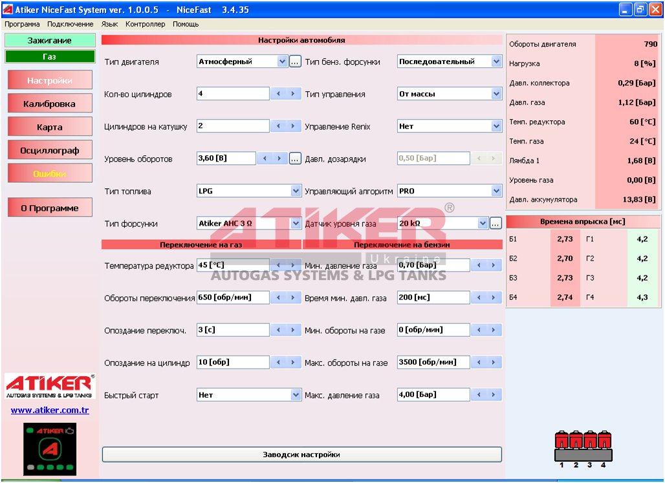
Task: Increase Мин. давление газа value
Action: click(x=493, y=265)
